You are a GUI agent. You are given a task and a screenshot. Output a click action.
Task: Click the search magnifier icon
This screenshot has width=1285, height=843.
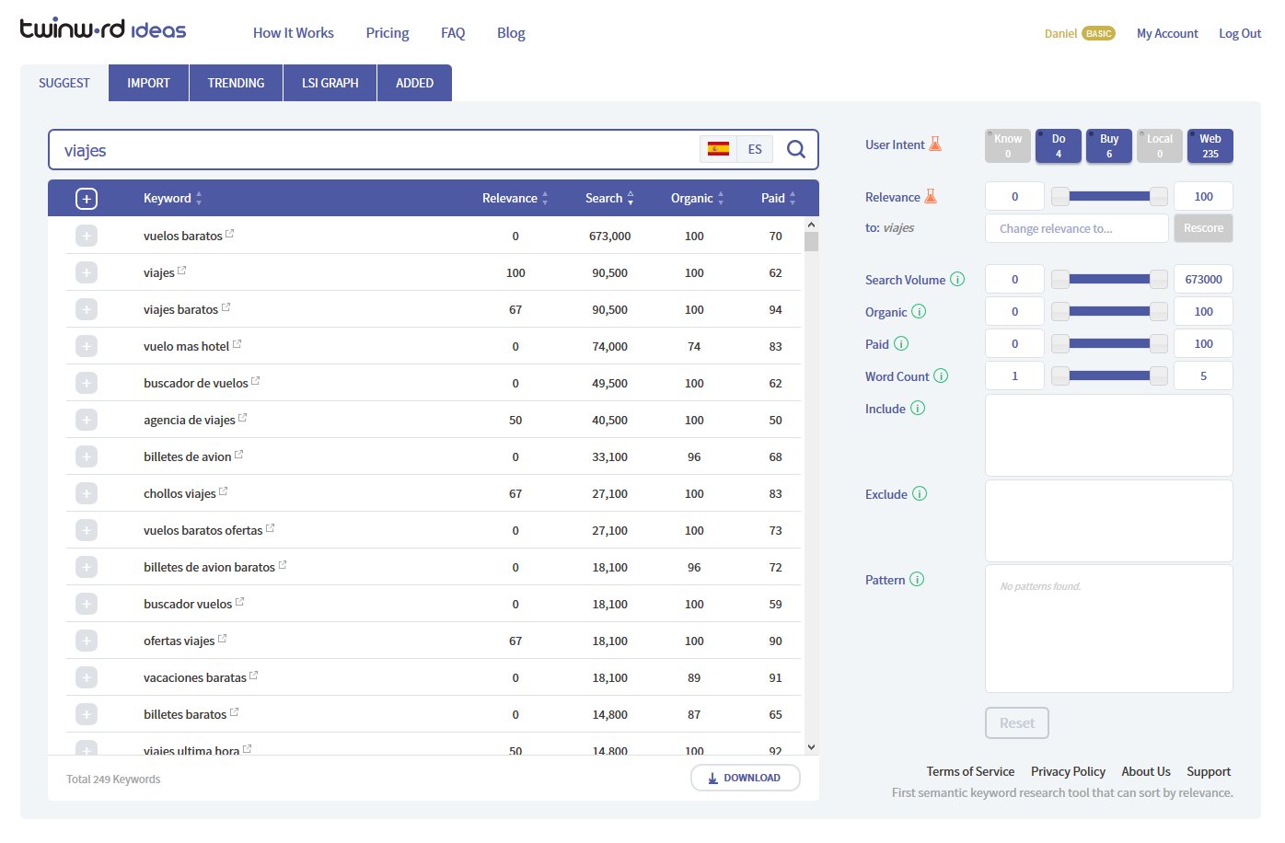click(796, 149)
